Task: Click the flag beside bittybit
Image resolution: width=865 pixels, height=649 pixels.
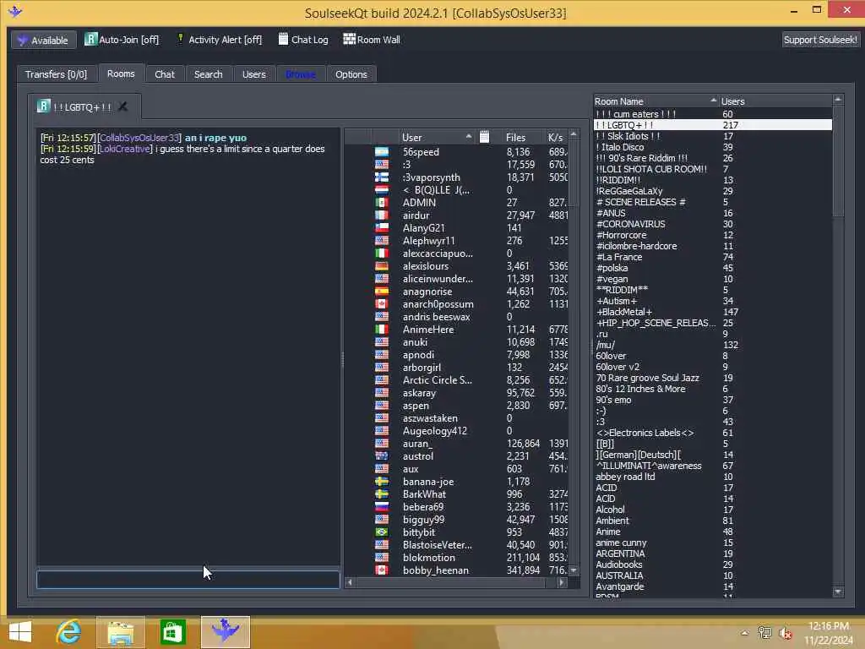Action: [x=382, y=532]
